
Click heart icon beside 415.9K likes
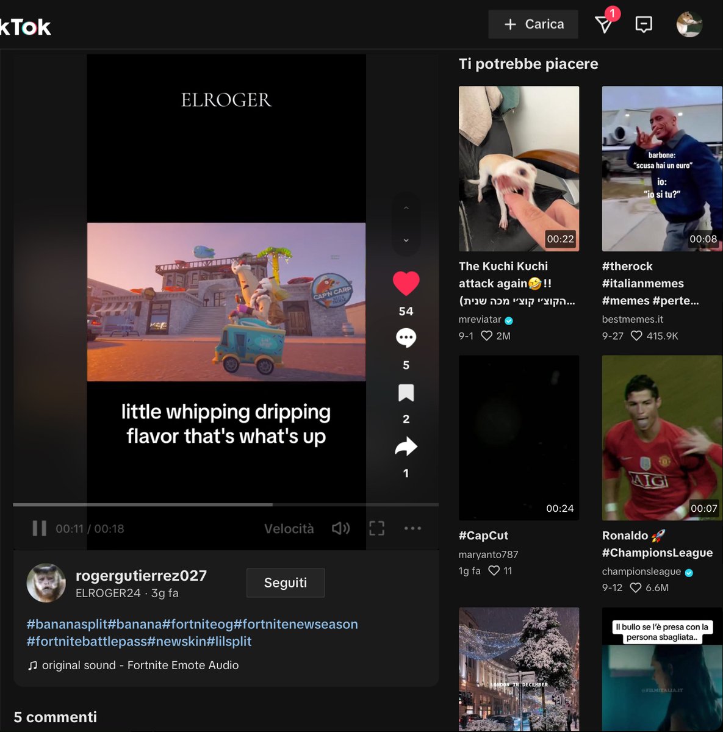[636, 335]
